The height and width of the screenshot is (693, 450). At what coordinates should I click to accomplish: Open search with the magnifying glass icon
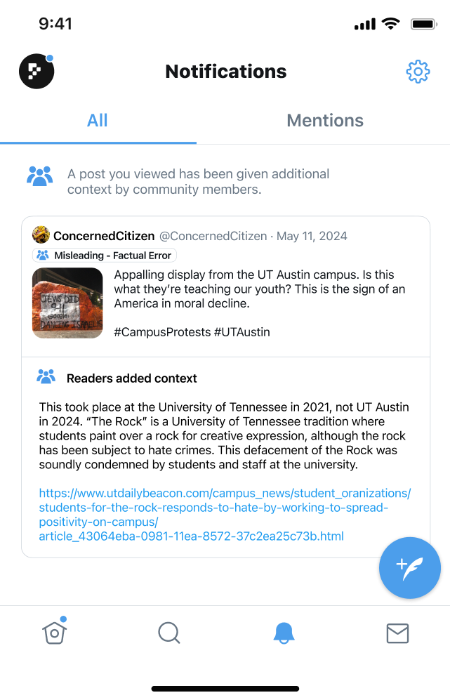click(x=168, y=632)
